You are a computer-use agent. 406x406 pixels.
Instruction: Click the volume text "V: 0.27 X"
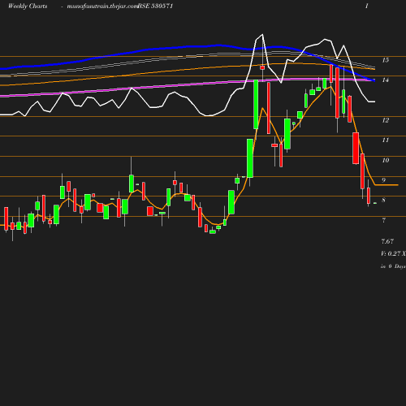pos(393,253)
